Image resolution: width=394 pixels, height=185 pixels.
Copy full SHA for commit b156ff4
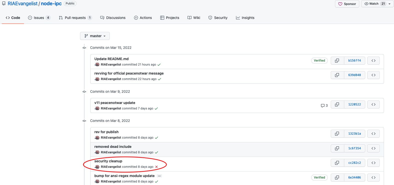[337, 61]
